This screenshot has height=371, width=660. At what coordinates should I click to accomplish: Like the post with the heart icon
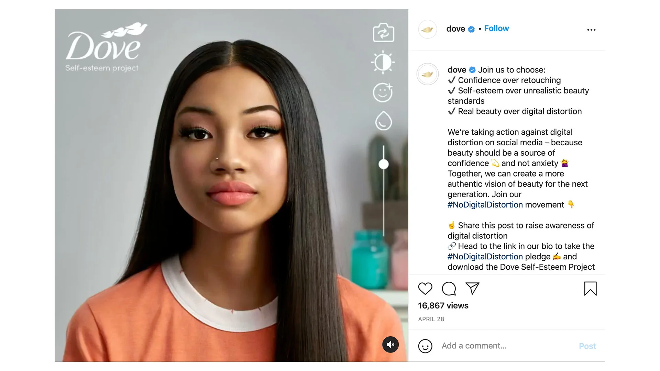tap(425, 289)
